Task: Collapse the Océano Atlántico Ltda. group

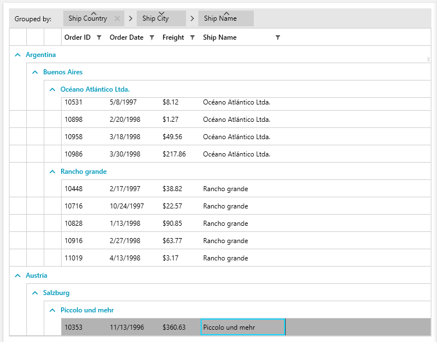Action: [52, 89]
